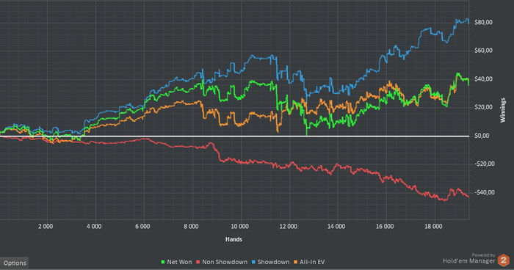Click the -$20,00 axis label
Viewport: 514px width, 270px height.
(485, 164)
